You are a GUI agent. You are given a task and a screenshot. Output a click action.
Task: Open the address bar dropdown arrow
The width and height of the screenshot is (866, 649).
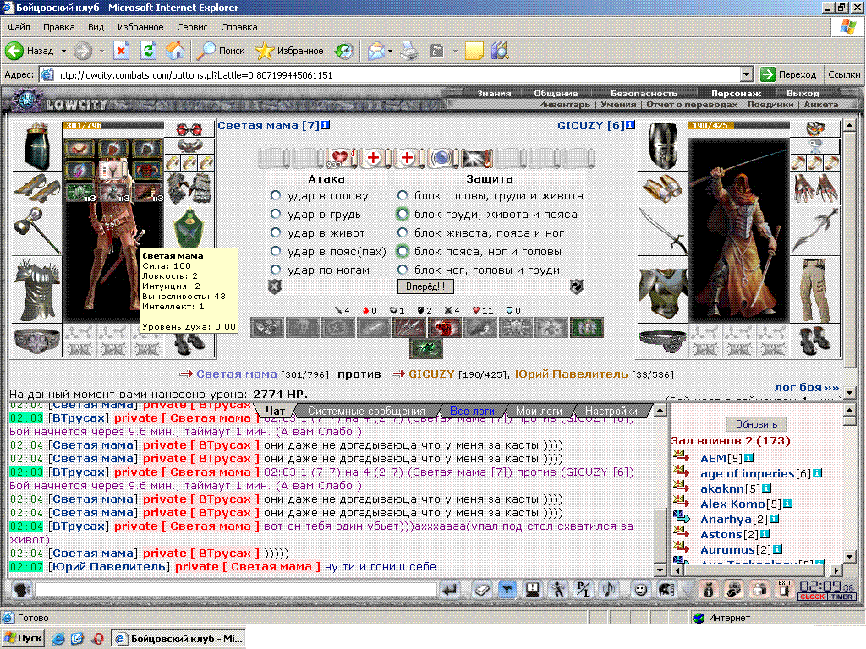coord(746,74)
